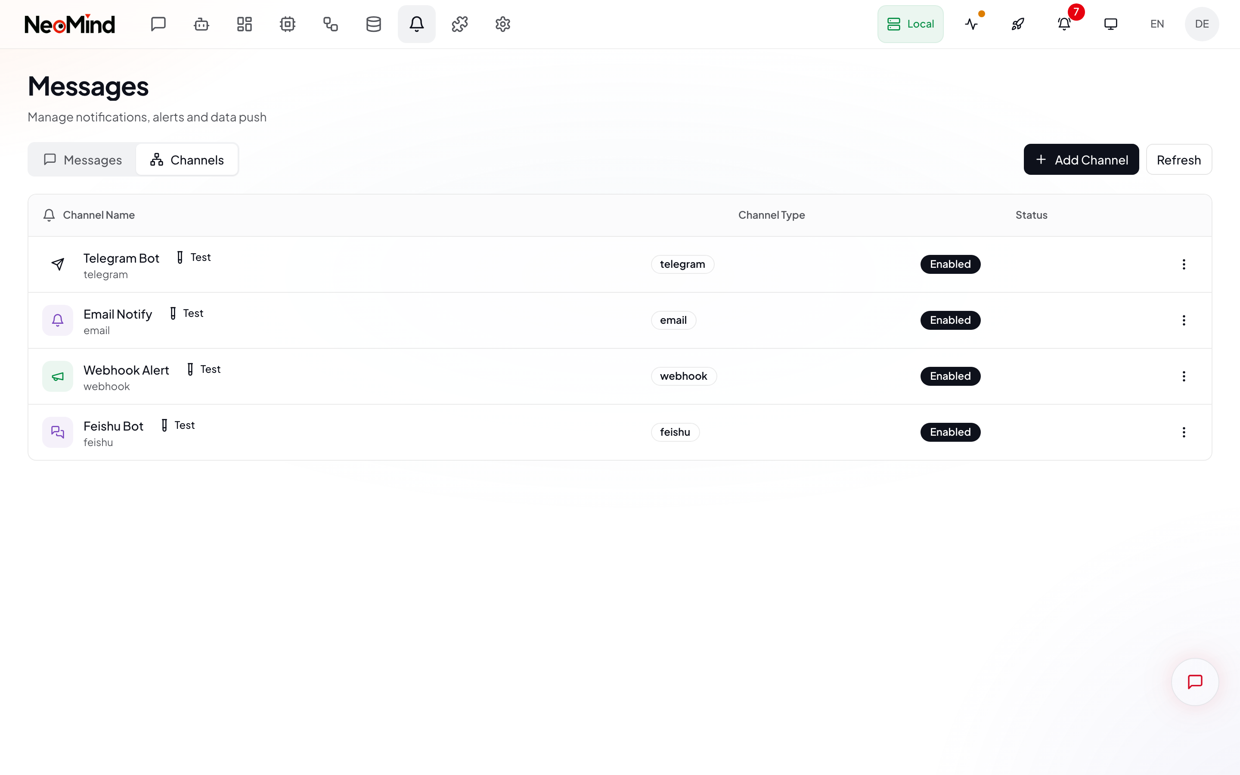Select the Email Notify channel name

(x=118, y=314)
